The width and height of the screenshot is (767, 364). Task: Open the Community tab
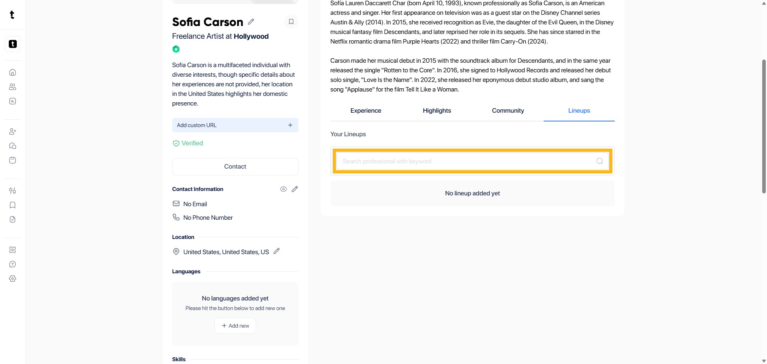coord(508,111)
